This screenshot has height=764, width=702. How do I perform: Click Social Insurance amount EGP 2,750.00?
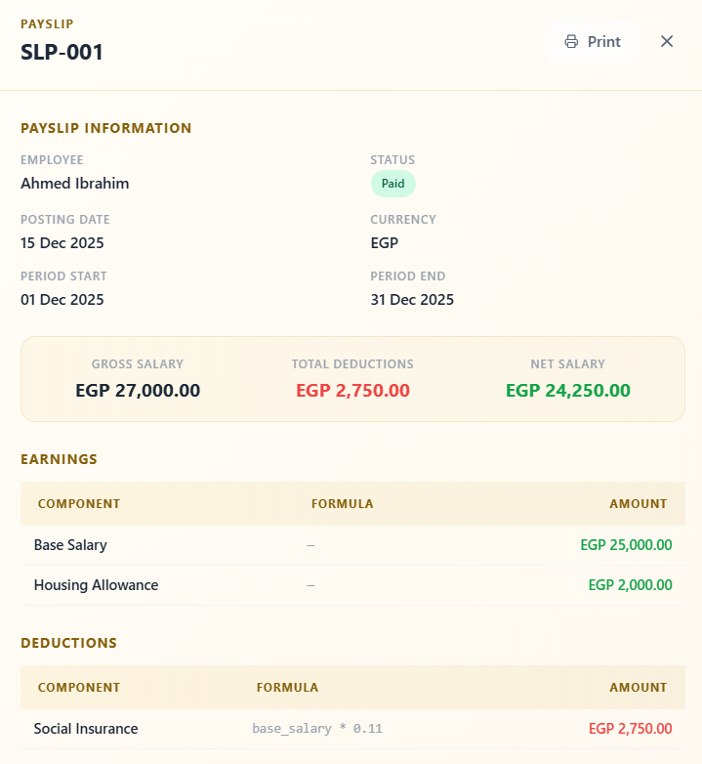pyautogui.click(x=631, y=729)
